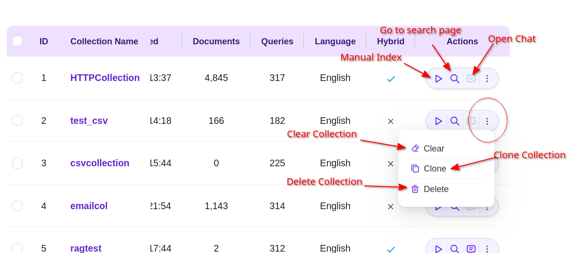Click English language cell in emailcol row
The height and width of the screenshot is (253, 579).
(335, 206)
